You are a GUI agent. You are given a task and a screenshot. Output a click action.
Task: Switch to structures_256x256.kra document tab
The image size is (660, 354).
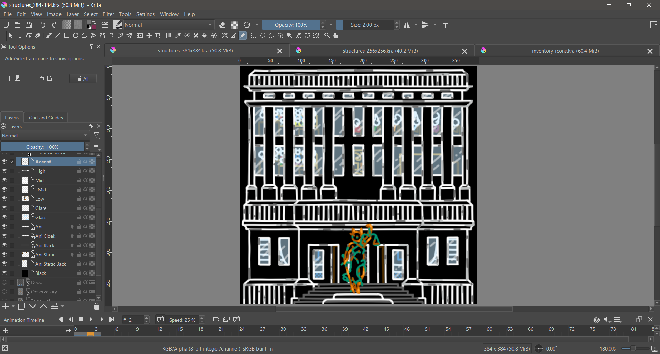pyautogui.click(x=380, y=51)
